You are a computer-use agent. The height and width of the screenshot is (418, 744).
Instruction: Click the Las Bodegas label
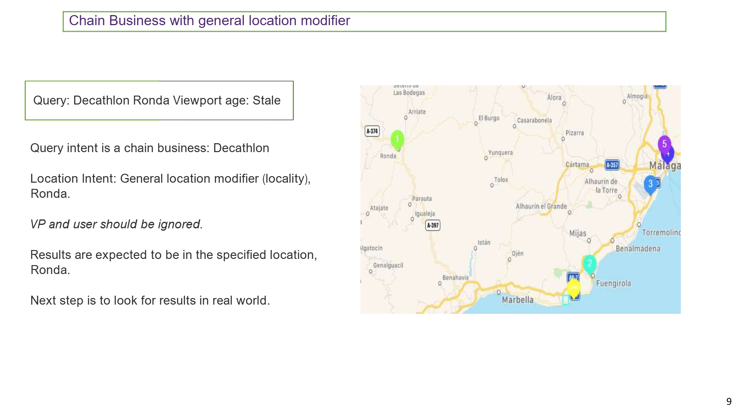tap(409, 93)
